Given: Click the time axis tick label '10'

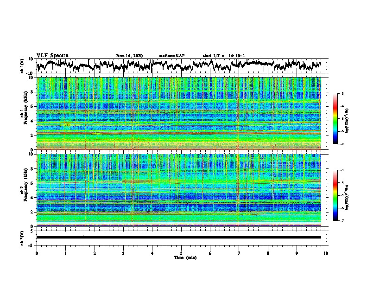Looking at the screenshot, I should point(326,253).
